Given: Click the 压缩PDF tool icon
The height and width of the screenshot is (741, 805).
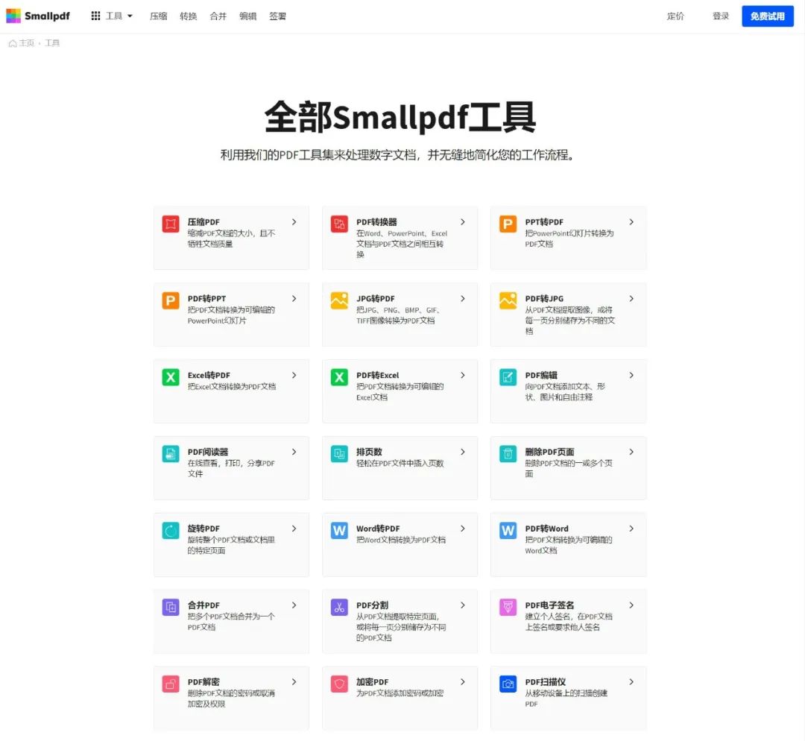Looking at the screenshot, I should click(x=170, y=223).
